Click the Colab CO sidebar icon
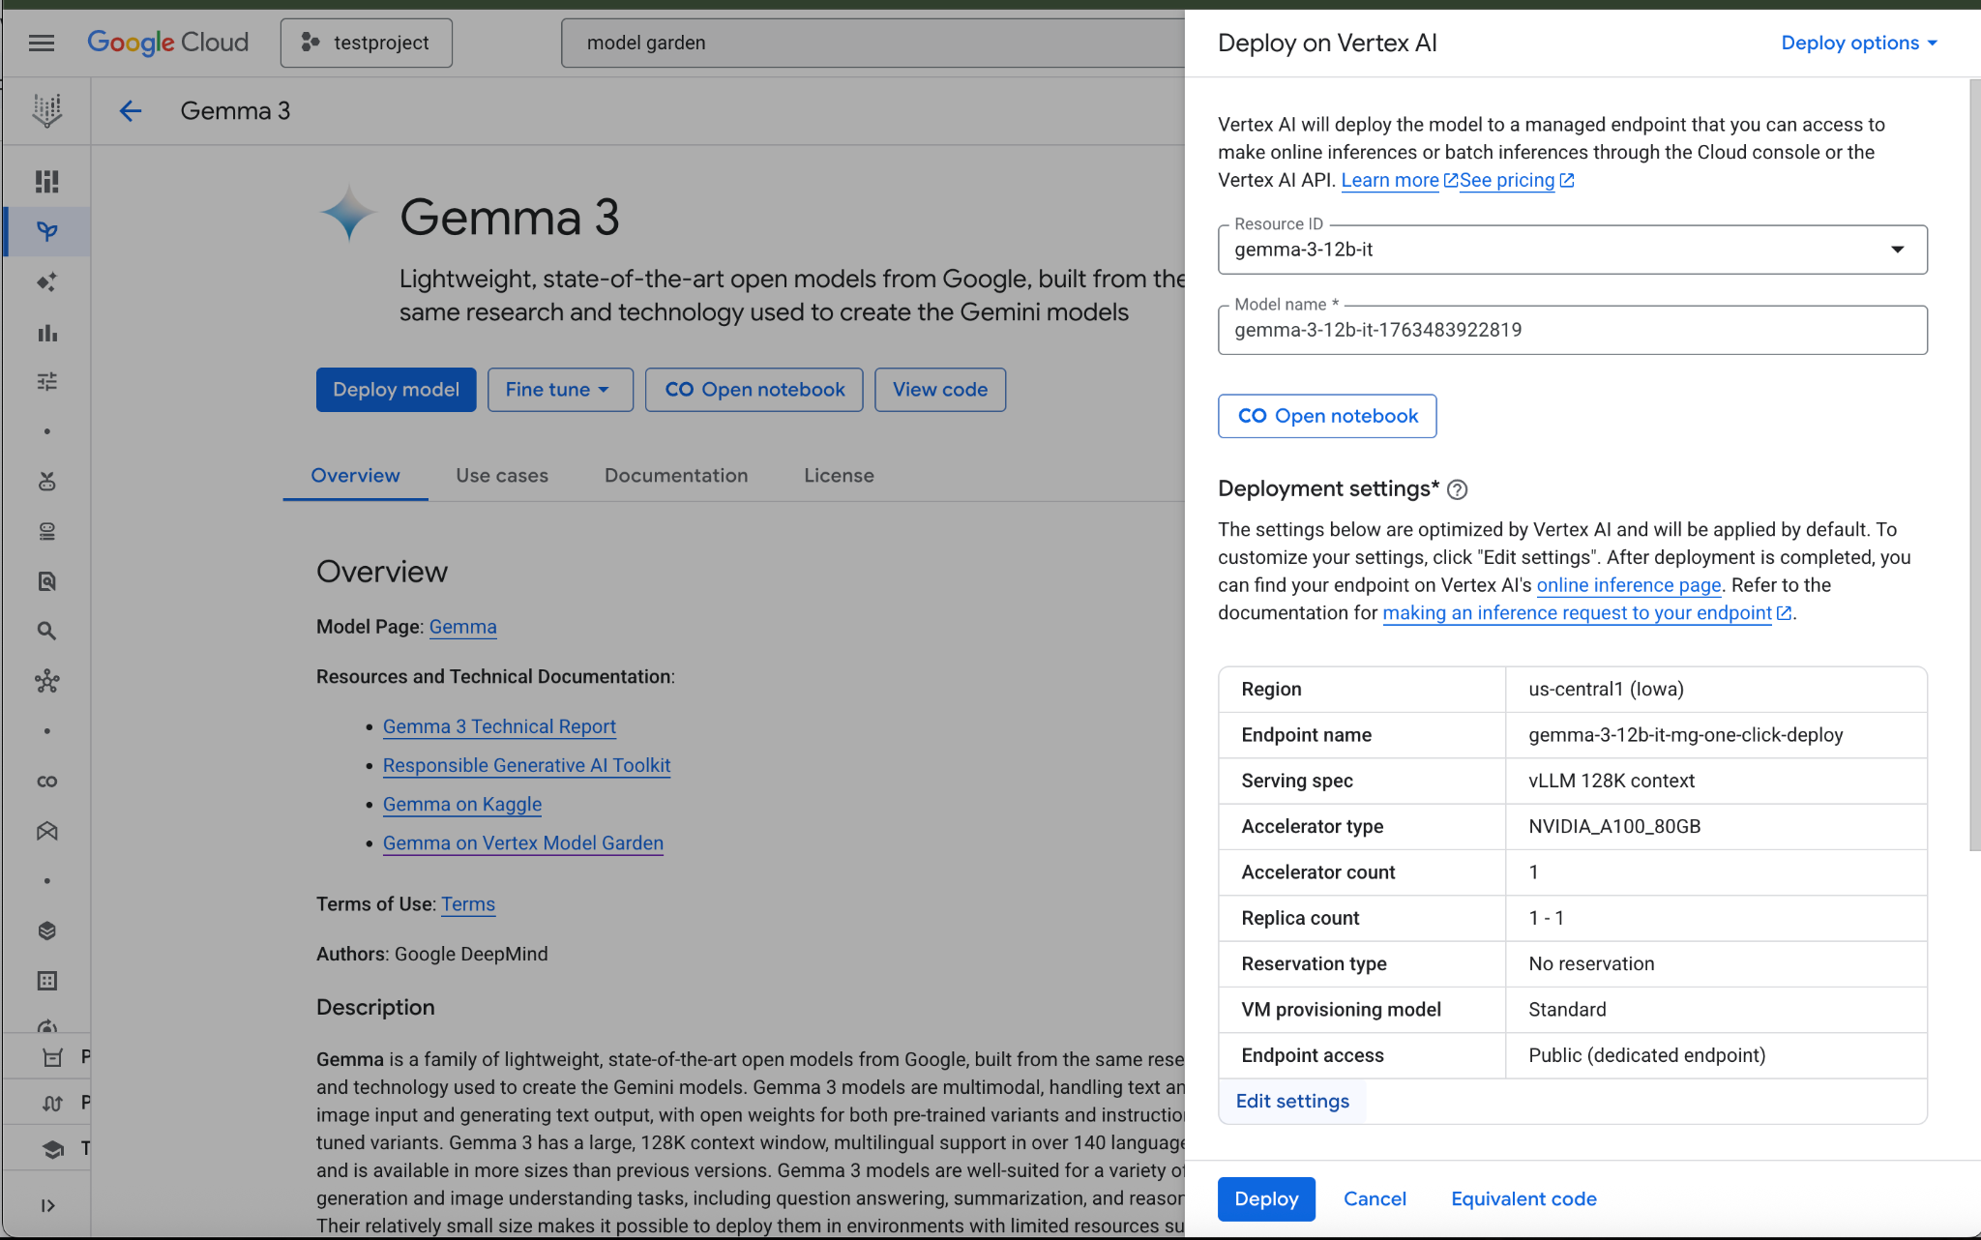The width and height of the screenshot is (1981, 1240). pos(46,782)
